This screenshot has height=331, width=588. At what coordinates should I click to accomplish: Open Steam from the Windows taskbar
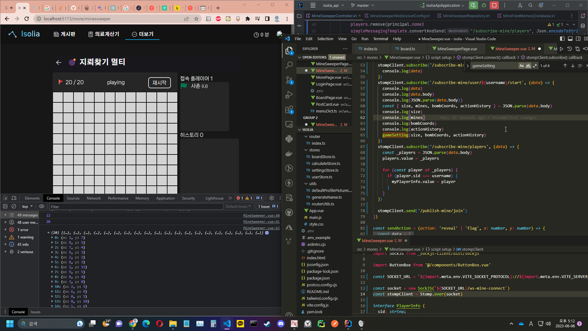[267, 324]
